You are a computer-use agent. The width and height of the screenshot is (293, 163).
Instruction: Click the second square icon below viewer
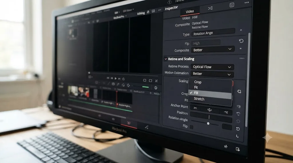click(151, 81)
